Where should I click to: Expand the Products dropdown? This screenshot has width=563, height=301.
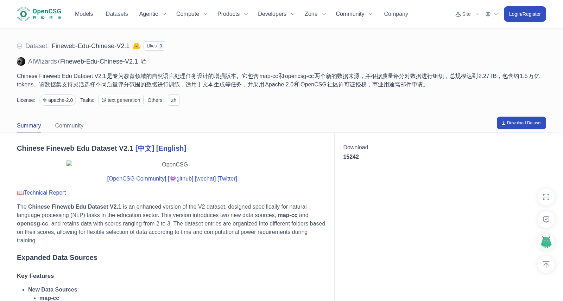233,14
